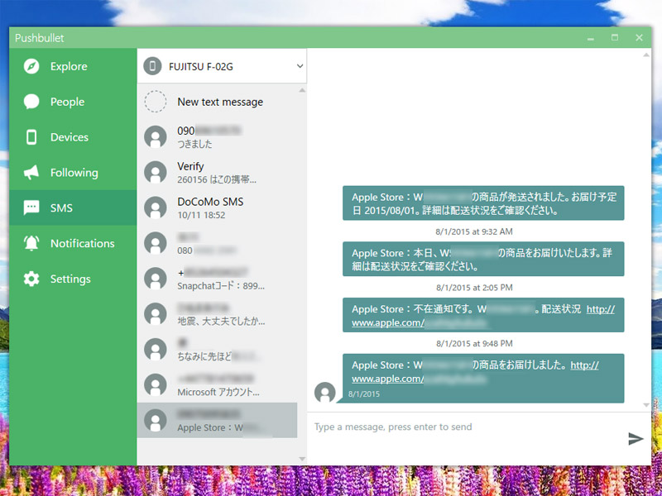The height and width of the screenshot is (496, 662).
Task: Click the 8/1/2015 at 2:05 PM timestamp
Action: click(474, 288)
